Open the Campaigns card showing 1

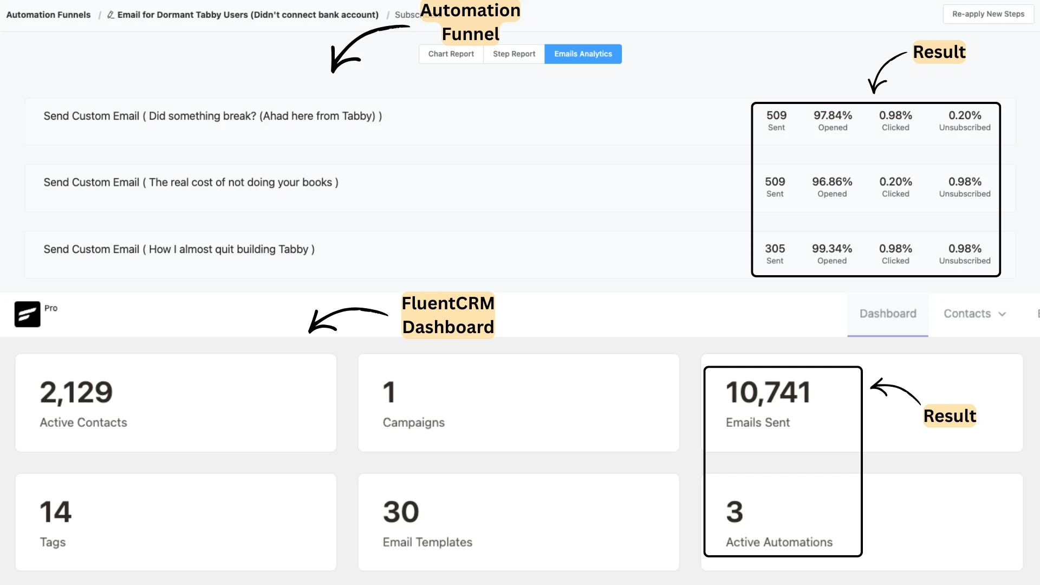pos(518,402)
